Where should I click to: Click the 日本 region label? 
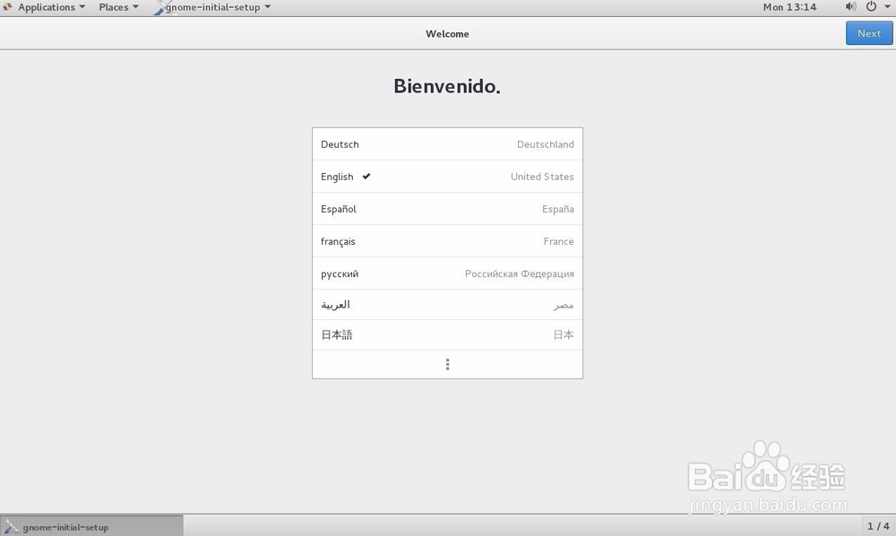[x=564, y=335]
